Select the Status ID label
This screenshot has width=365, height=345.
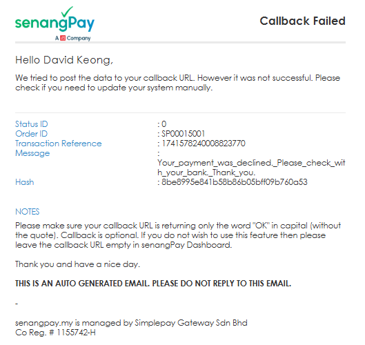32,124
